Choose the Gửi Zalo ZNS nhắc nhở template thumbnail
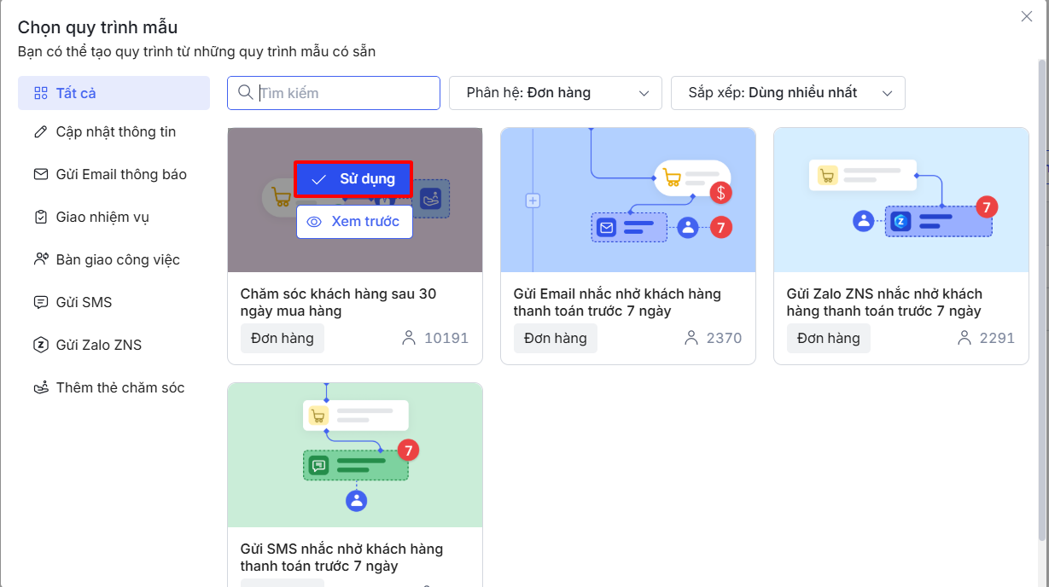Screen dimensions: 1049x587 [x=900, y=201]
